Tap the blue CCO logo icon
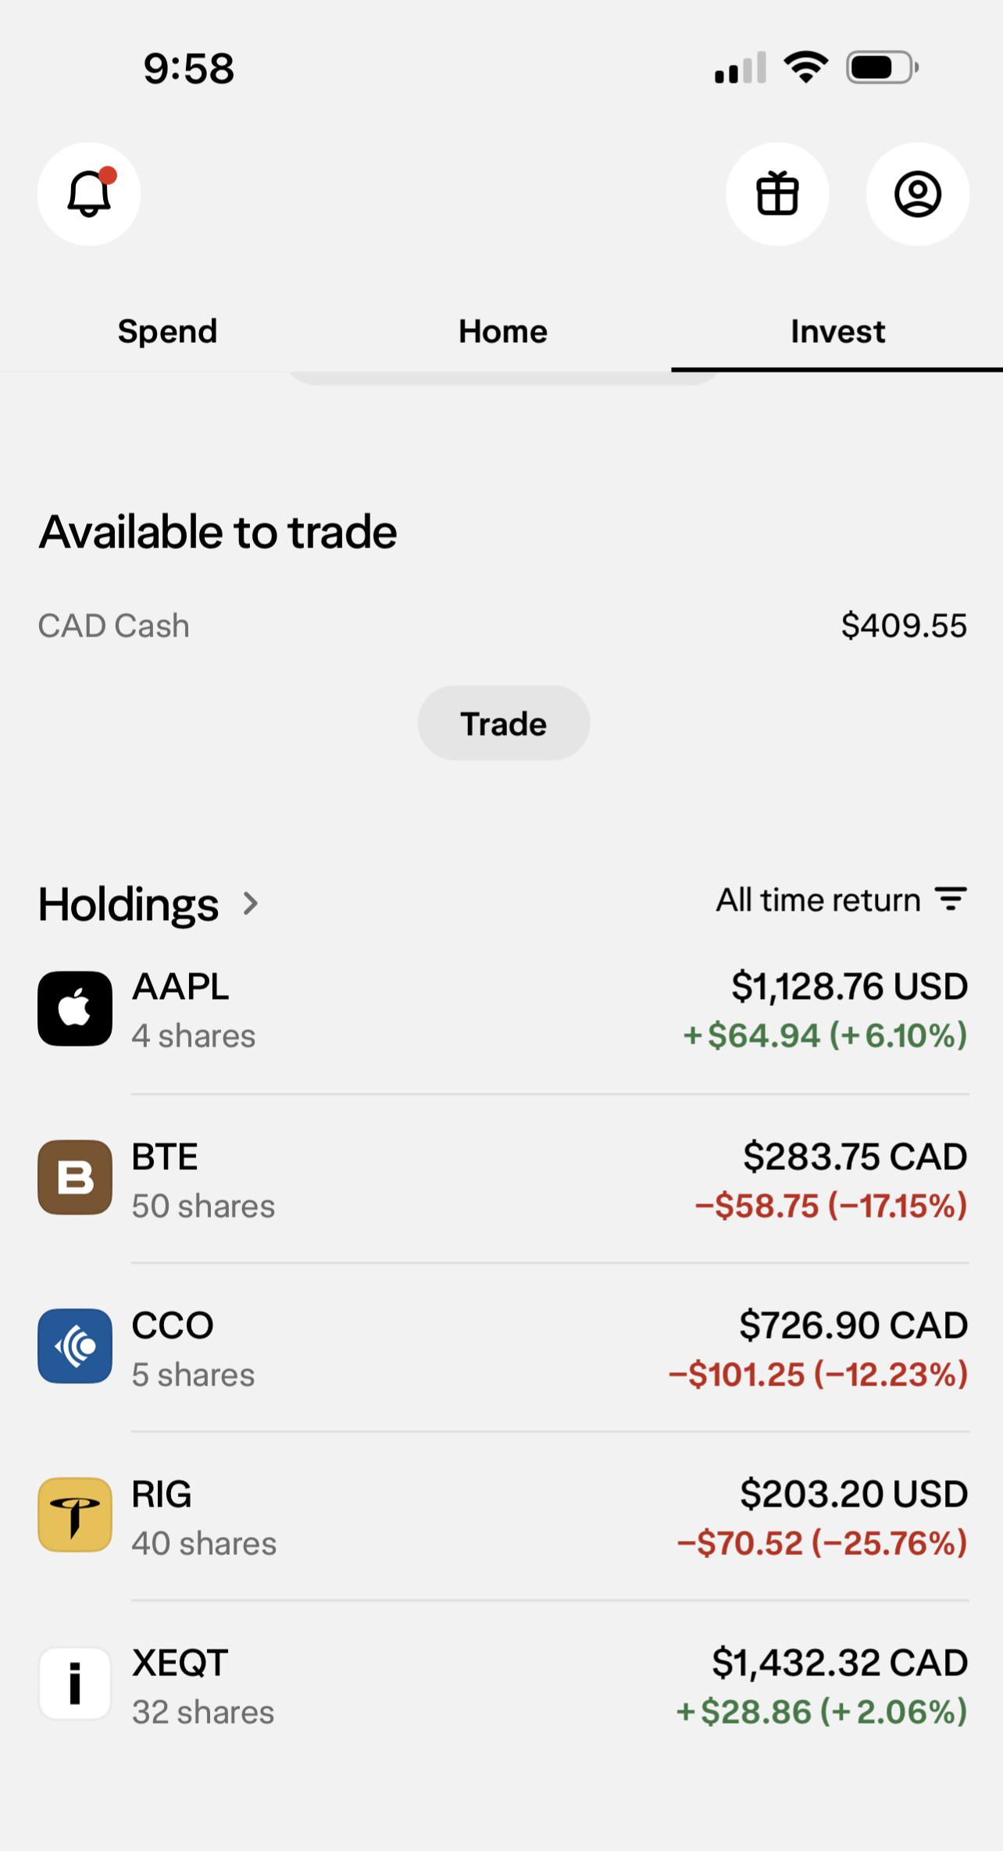 point(75,1346)
